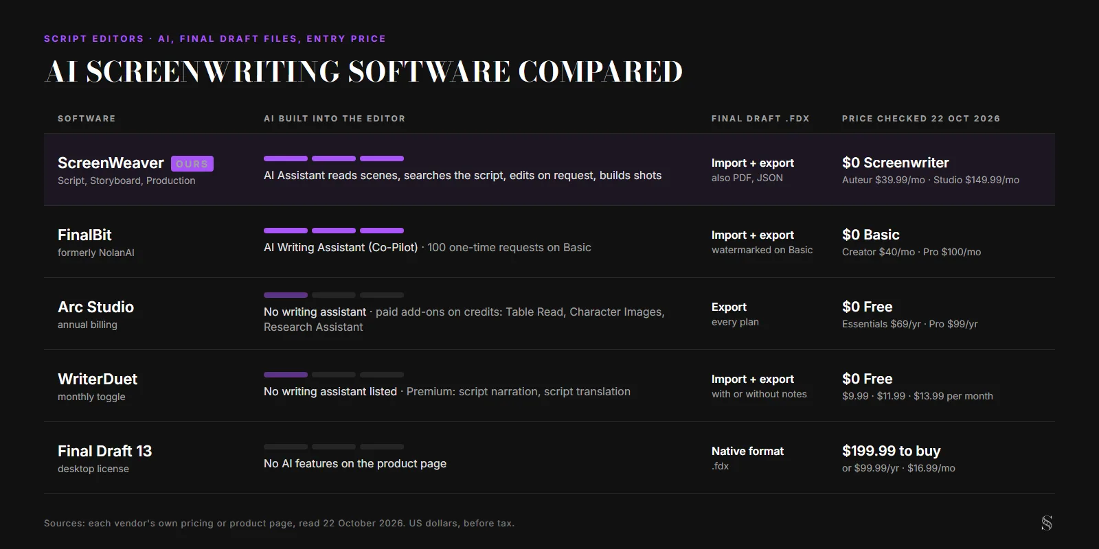Image resolution: width=1099 pixels, height=549 pixels.
Task: Click '$9.99 · $11.99 · $13.99 per month'
Action: click(x=918, y=396)
